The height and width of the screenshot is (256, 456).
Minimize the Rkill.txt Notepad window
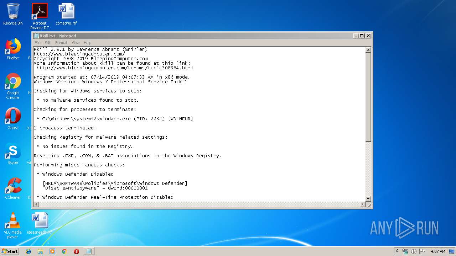coord(356,36)
